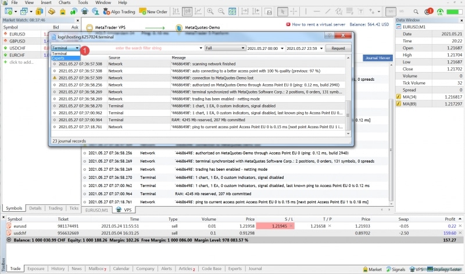
Task: Open the VPS cloud icon in toolbar
Action: point(84,12)
